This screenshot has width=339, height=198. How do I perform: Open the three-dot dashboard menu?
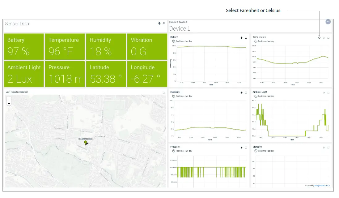[328, 22]
